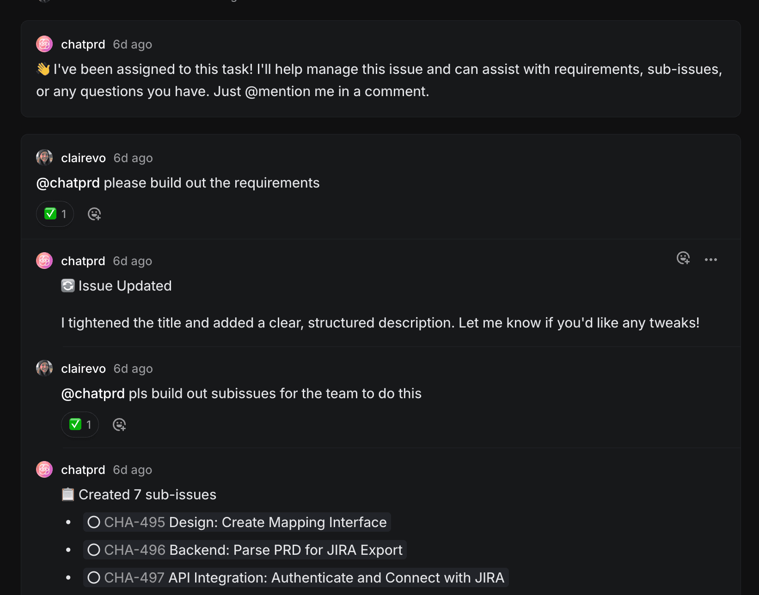This screenshot has width=759, height=595.
Task: Click clairevo username on requirements comment
Action: click(83, 158)
